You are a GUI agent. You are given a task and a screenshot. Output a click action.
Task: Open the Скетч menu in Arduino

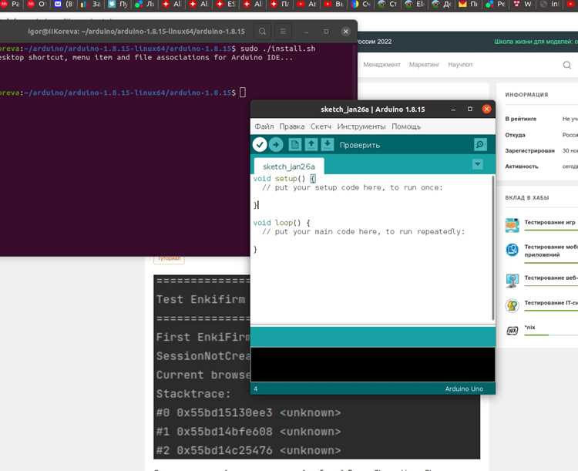coord(321,126)
